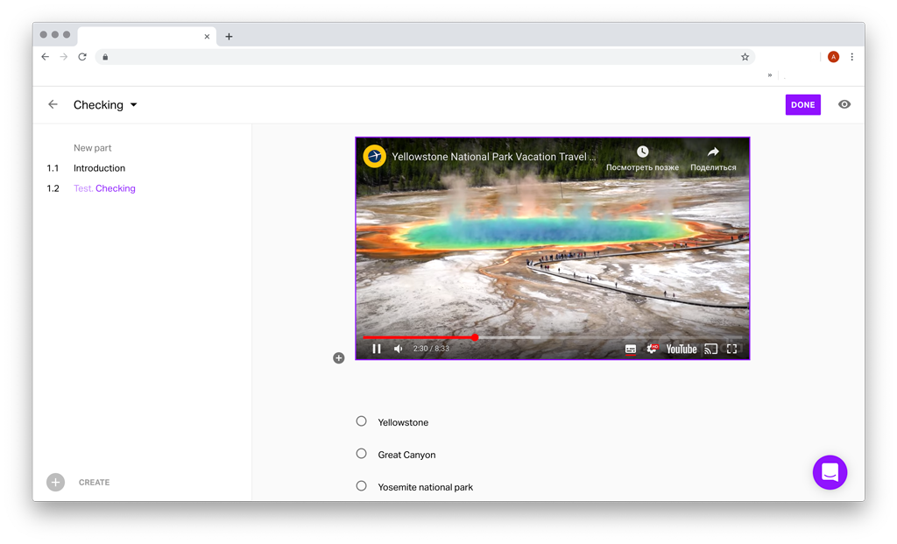Click the lock icon in the address bar
Image resolution: width=897 pixels, height=544 pixels.
[x=105, y=57]
